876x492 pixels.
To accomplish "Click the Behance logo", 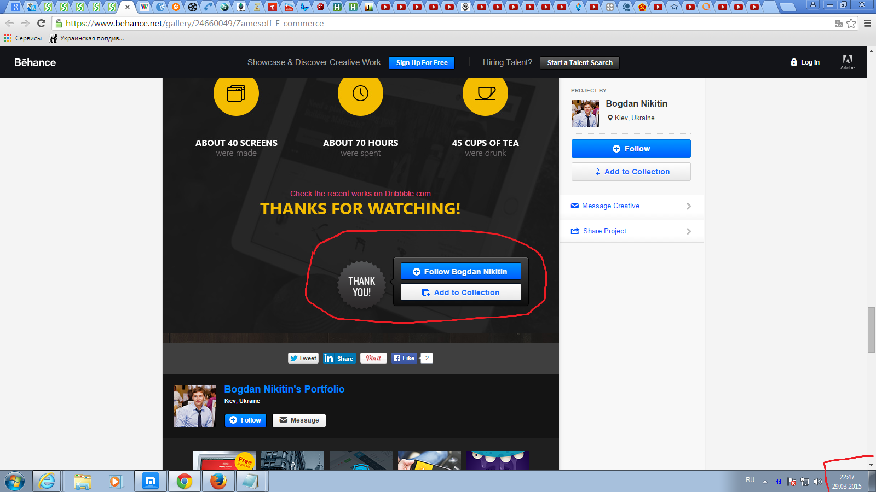I will point(35,62).
